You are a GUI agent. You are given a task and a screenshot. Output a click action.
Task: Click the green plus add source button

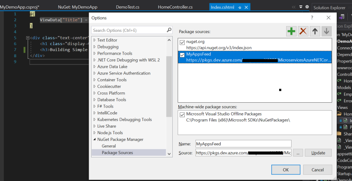[292, 31]
